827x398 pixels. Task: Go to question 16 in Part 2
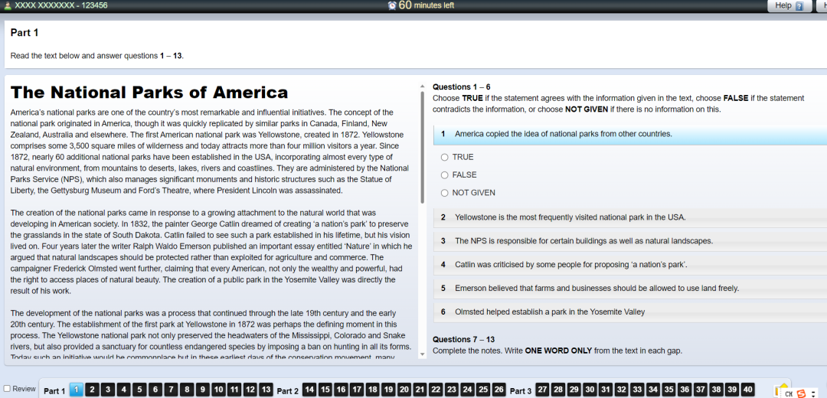tap(342, 390)
